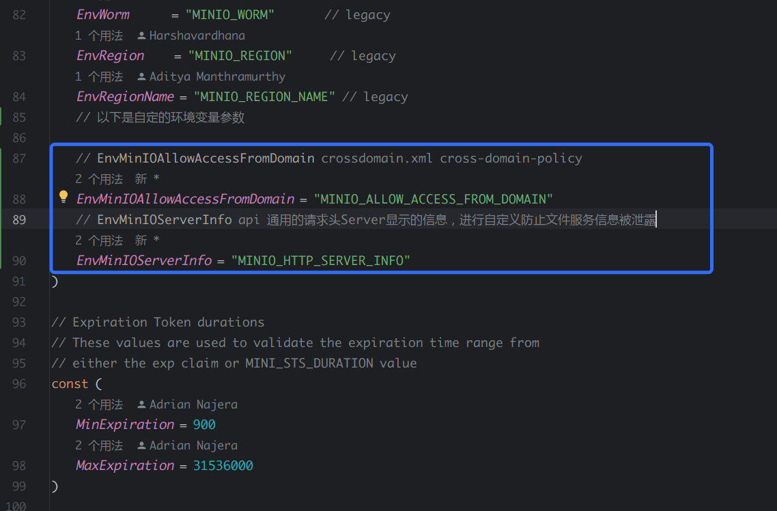Click the '新 *' hint above line 90
777x511 pixels.
[x=147, y=241]
